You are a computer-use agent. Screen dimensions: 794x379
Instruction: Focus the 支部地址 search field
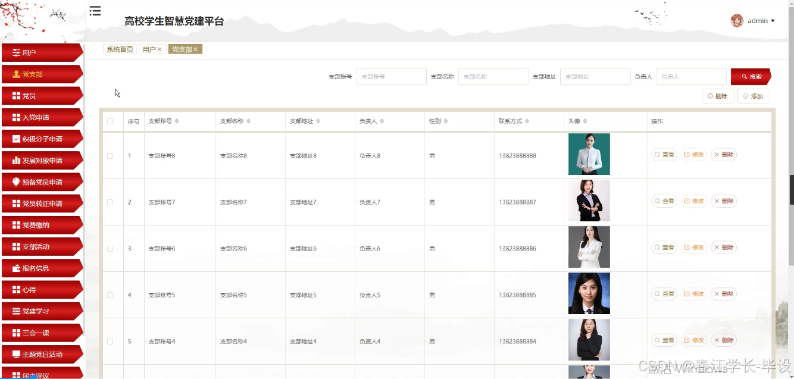595,77
